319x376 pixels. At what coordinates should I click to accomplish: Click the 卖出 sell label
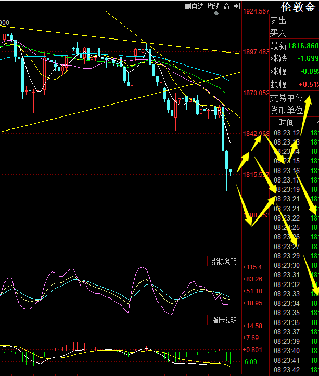tap(278, 21)
